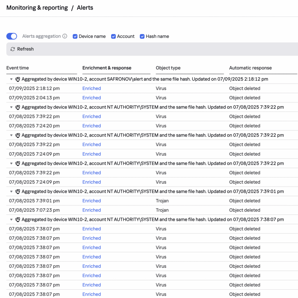Go to Monitoring & reporting breadcrumb
298x298 pixels.
[x=37, y=8]
